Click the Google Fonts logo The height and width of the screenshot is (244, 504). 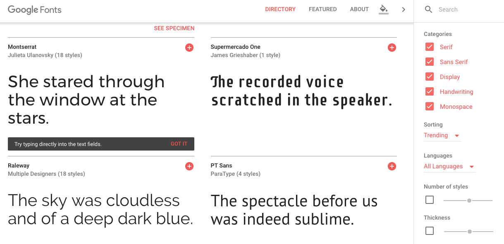click(35, 10)
